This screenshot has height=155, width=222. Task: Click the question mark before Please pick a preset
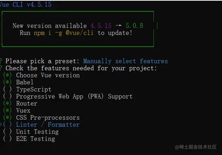(x=1, y=61)
